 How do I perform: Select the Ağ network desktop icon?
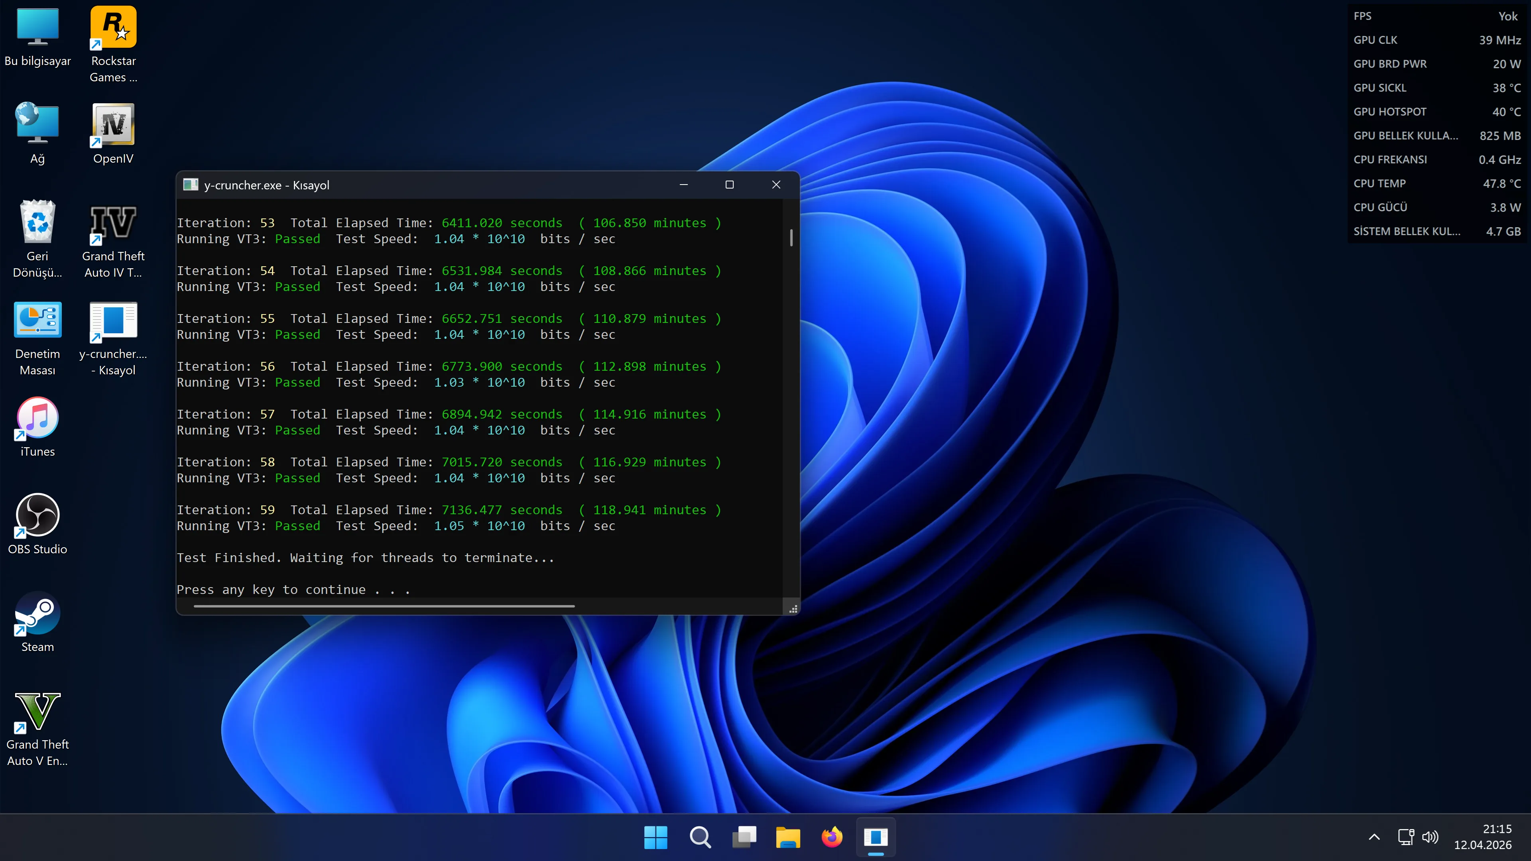[x=37, y=133]
